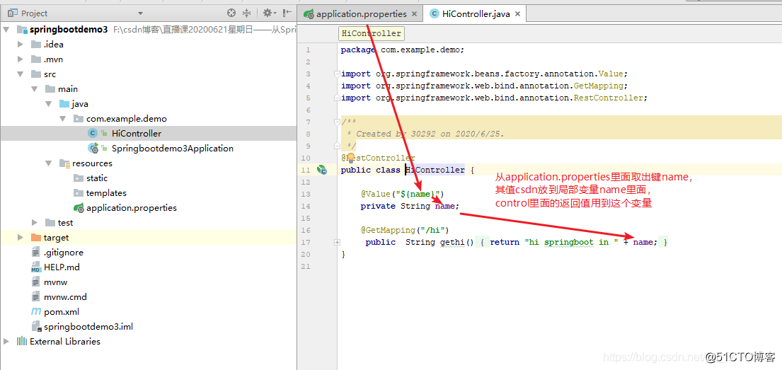Collapse the main folder
Image resolution: width=782 pixels, height=370 pixels.
pyautogui.click(x=35, y=89)
